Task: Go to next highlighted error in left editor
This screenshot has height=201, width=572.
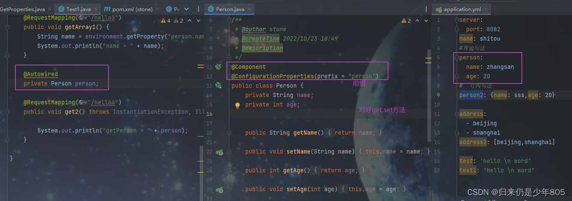Action: click(x=198, y=21)
